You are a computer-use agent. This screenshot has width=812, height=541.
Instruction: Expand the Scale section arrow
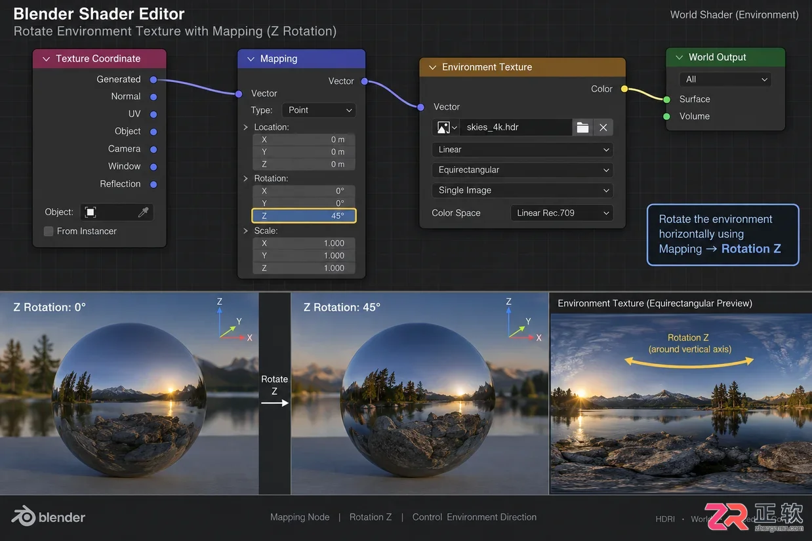[246, 231]
